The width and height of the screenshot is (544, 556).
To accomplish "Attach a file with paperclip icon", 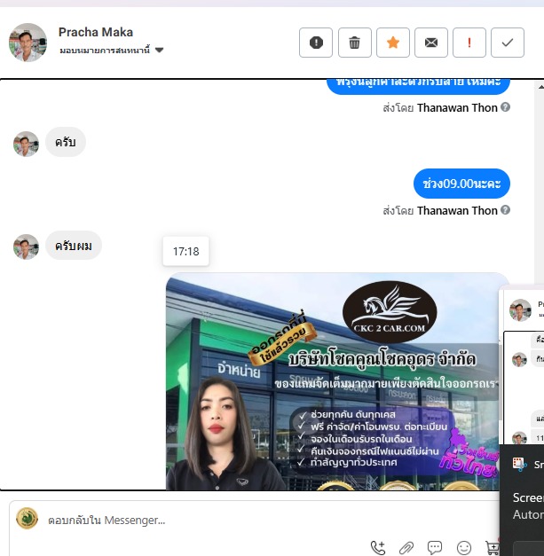I will [x=406, y=548].
